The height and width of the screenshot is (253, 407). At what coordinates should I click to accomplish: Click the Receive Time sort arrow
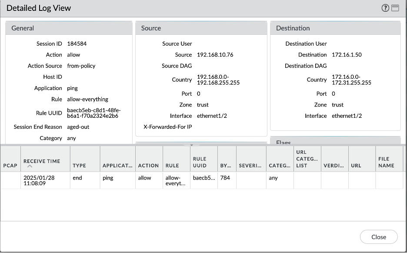coord(30,166)
